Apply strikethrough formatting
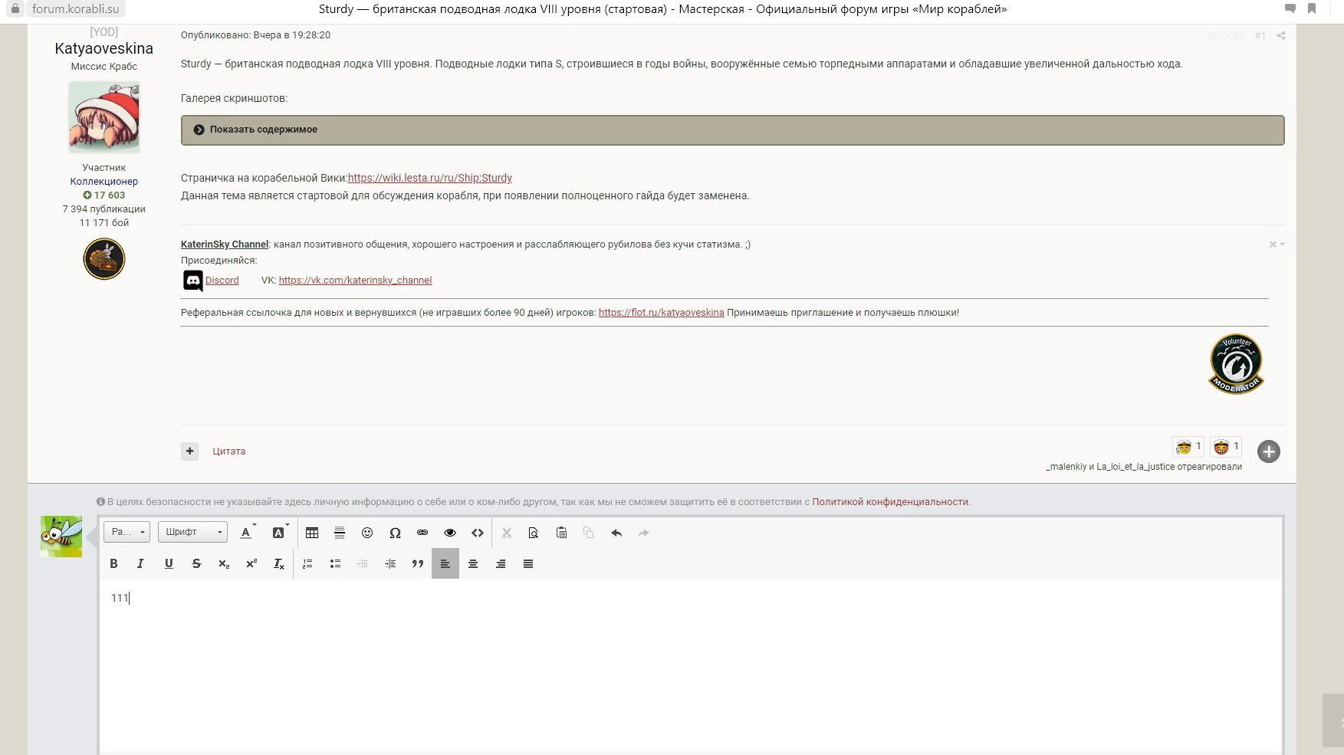Viewport: 1344px width, 755px height. pos(196,563)
